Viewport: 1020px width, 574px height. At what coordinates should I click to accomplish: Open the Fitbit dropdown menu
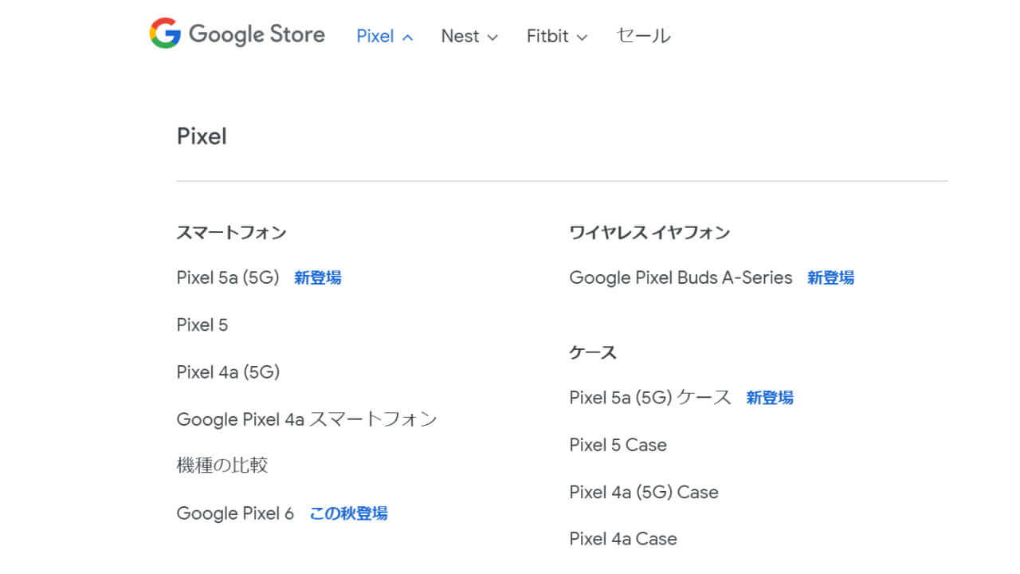click(556, 36)
